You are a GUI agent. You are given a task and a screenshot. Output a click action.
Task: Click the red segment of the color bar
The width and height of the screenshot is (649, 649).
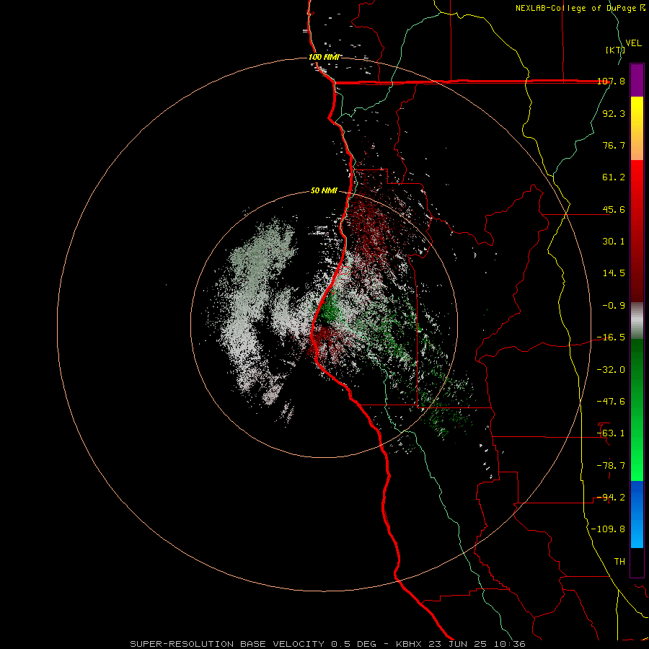point(637,231)
